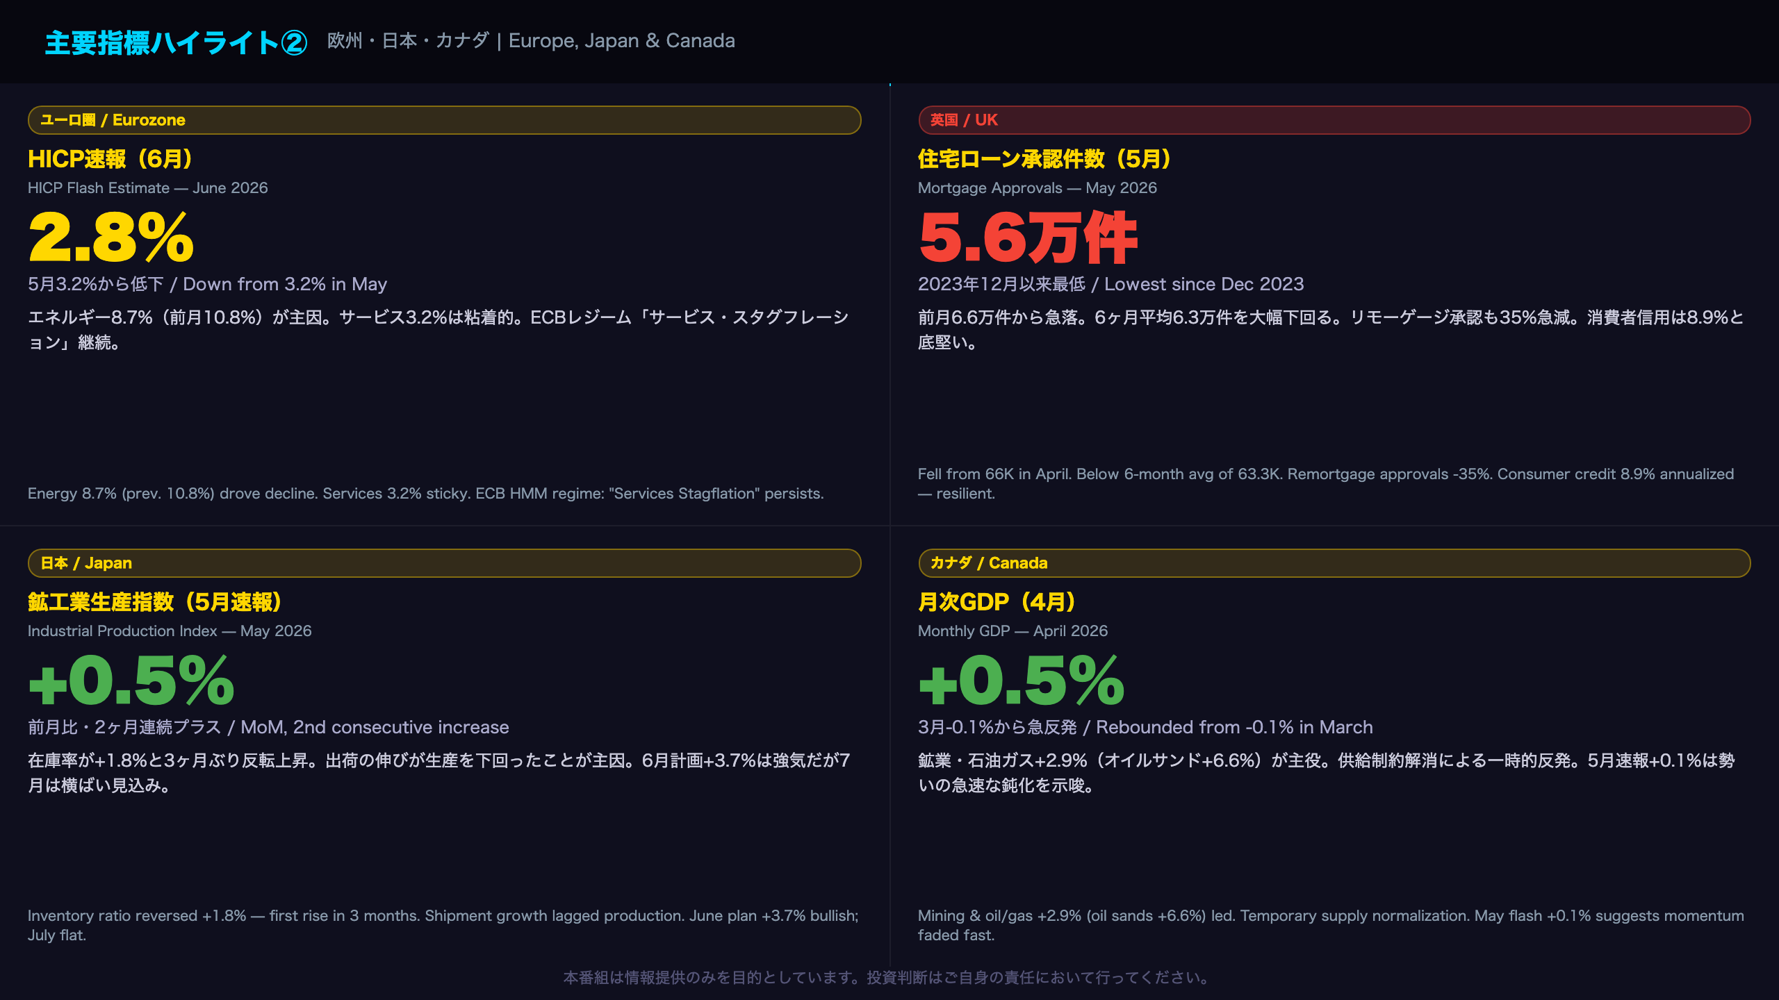This screenshot has width=1779, height=1000.
Task: Click 'Monthly GDP — April 2026' line
Action: point(1013,631)
